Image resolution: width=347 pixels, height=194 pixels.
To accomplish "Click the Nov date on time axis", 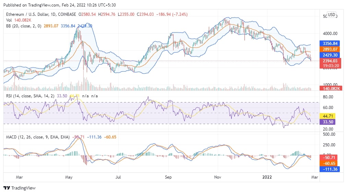I will pos(217,177).
